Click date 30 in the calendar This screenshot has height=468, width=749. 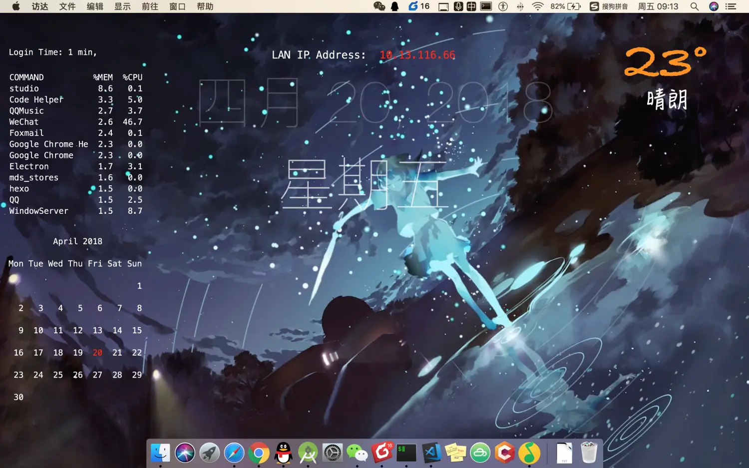(x=18, y=397)
